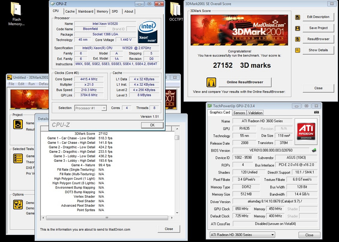
Task: Click the 3DMark Options monitor icon
Action: [x=18, y=205]
